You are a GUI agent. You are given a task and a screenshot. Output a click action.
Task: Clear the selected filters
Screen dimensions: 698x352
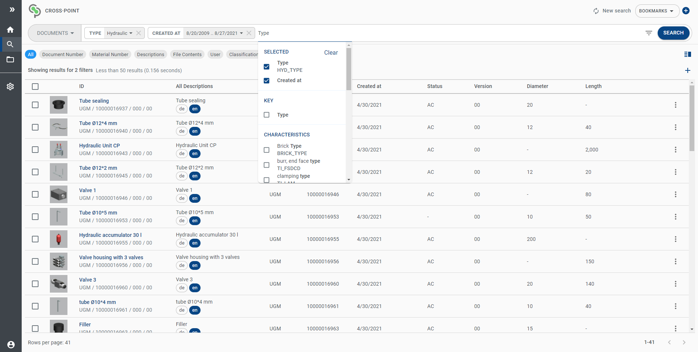(x=331, y=52)
